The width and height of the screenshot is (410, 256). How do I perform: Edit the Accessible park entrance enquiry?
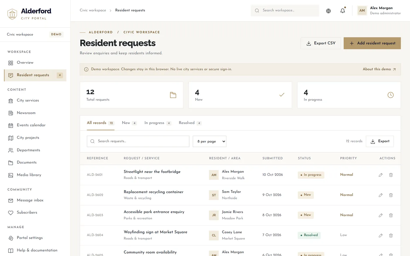tap(380, 215)
